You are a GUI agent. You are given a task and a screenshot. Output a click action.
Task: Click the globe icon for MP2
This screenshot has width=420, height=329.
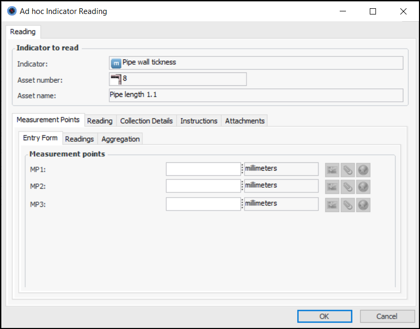coord(363,187)
